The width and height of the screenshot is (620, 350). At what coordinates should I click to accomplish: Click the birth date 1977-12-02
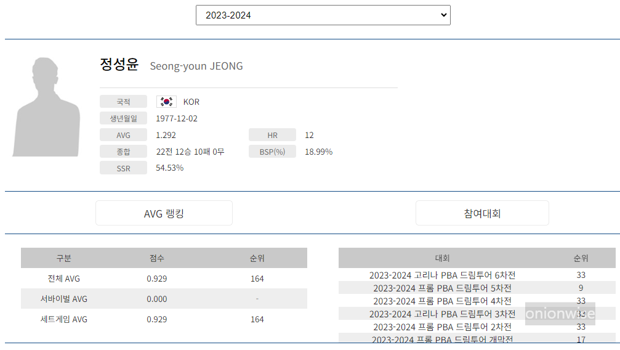coord(176,118)
